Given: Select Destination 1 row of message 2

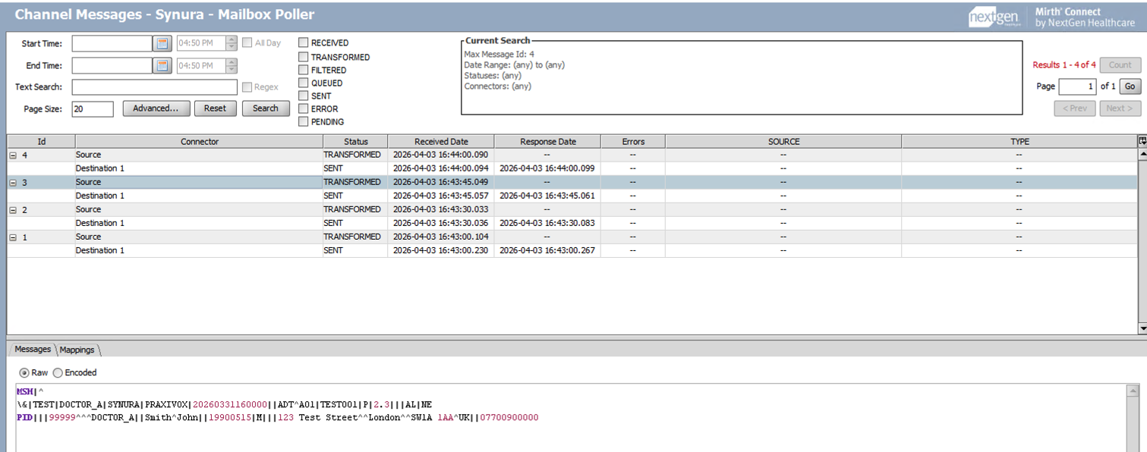Looking at the screenshot, I should click(572, 223).
